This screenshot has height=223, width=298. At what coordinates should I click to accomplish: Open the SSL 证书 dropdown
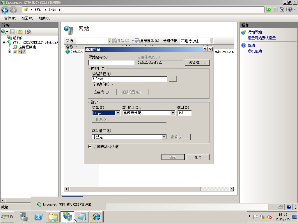coord(164,137)
